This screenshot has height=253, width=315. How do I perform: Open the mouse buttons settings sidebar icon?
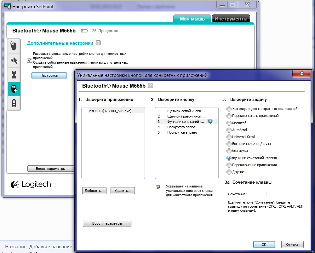(x=14, y=46)
